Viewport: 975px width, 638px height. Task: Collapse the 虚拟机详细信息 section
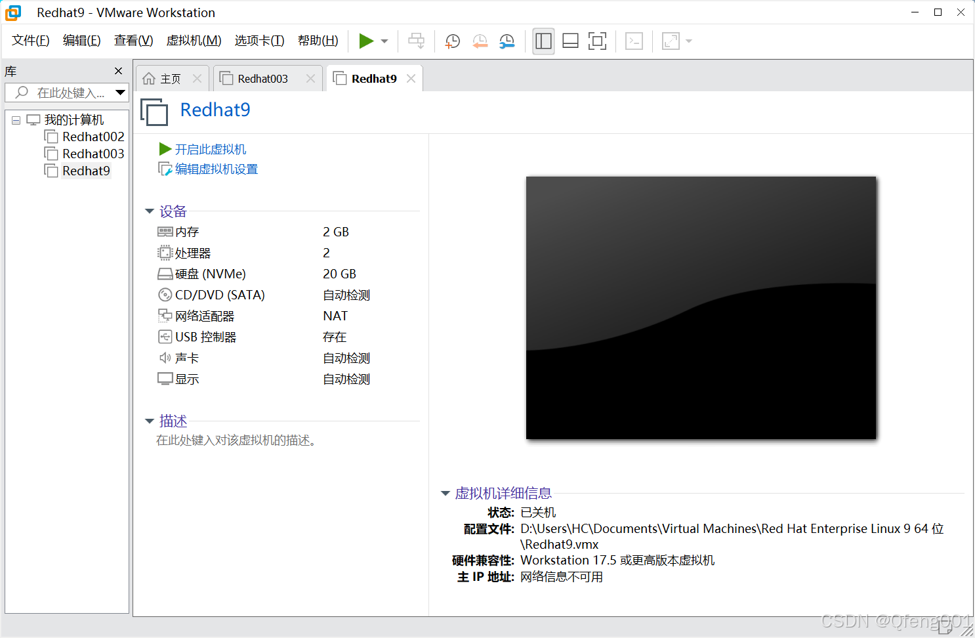[445, 493]
